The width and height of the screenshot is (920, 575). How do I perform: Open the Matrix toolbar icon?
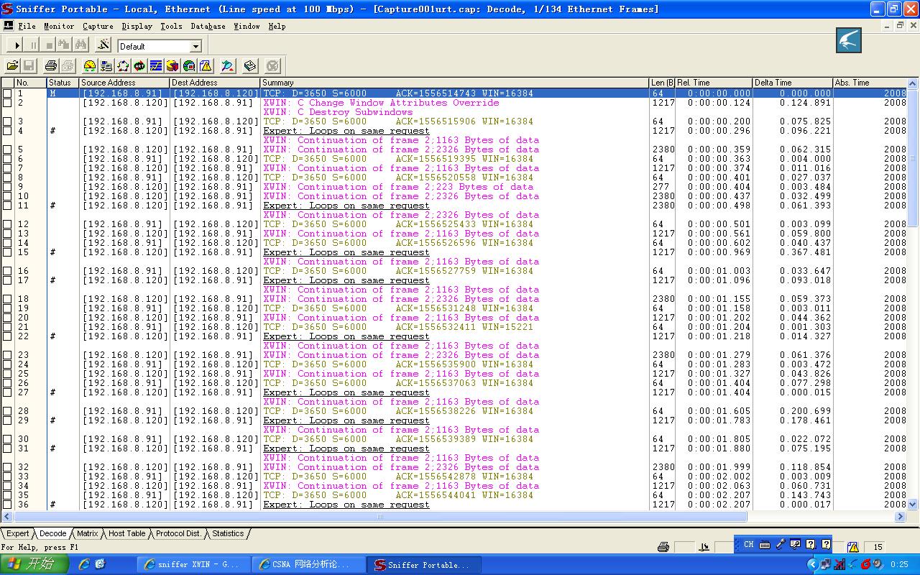(123, 66)
